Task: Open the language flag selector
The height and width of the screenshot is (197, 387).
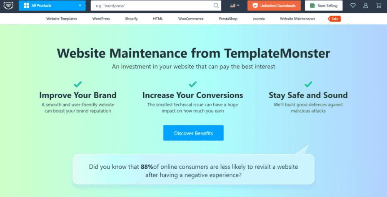Action: [235, 5]
